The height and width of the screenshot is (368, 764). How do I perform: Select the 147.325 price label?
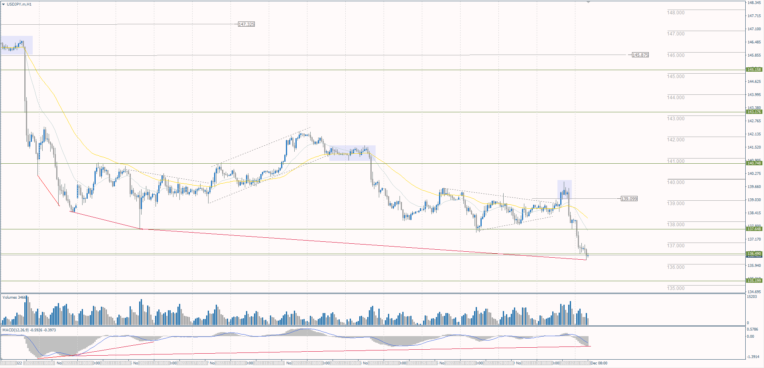pos(246,24)
